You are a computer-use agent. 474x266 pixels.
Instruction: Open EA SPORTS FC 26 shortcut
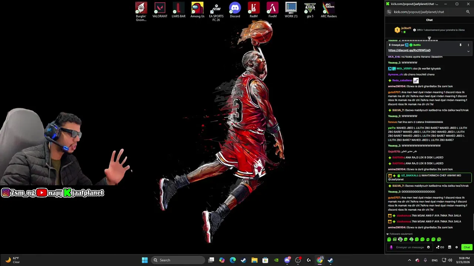[216, 11]
